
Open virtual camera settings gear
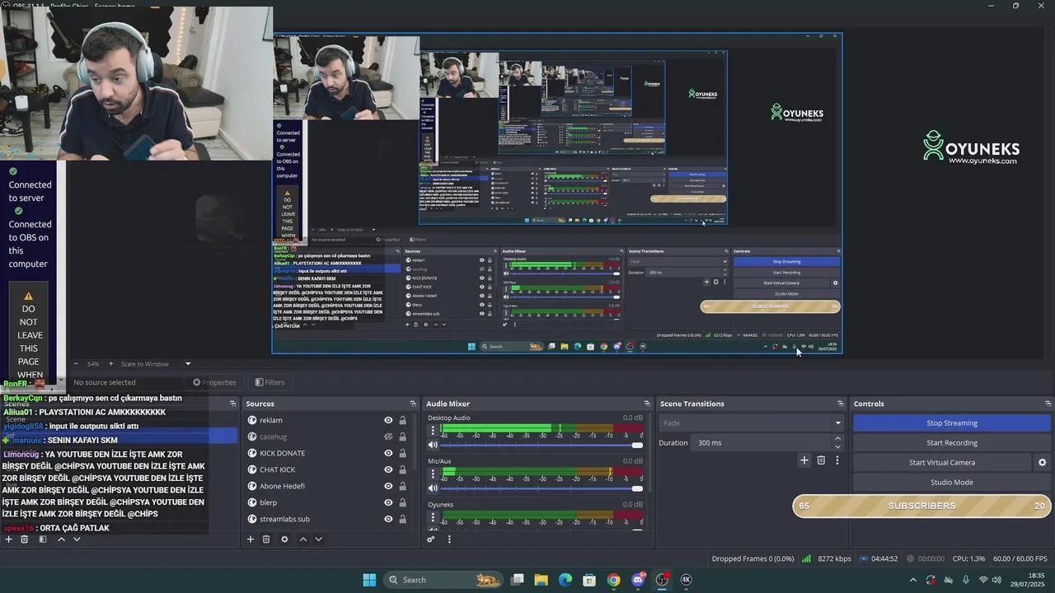pos(1043,463)
